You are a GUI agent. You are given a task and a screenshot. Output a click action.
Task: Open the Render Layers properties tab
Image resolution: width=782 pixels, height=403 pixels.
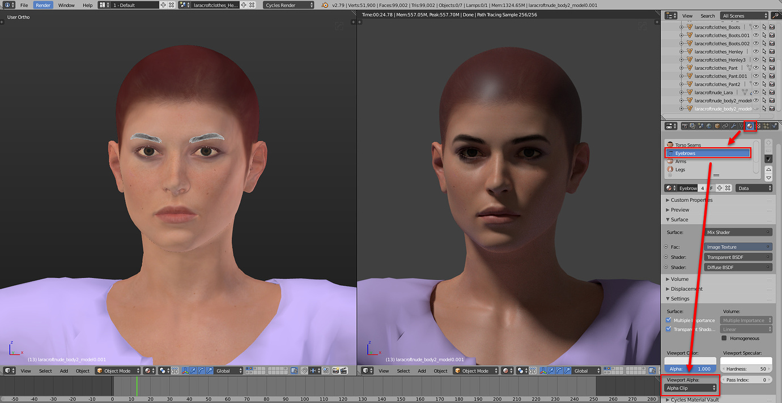pyautogui.click(x=692, y=126)
